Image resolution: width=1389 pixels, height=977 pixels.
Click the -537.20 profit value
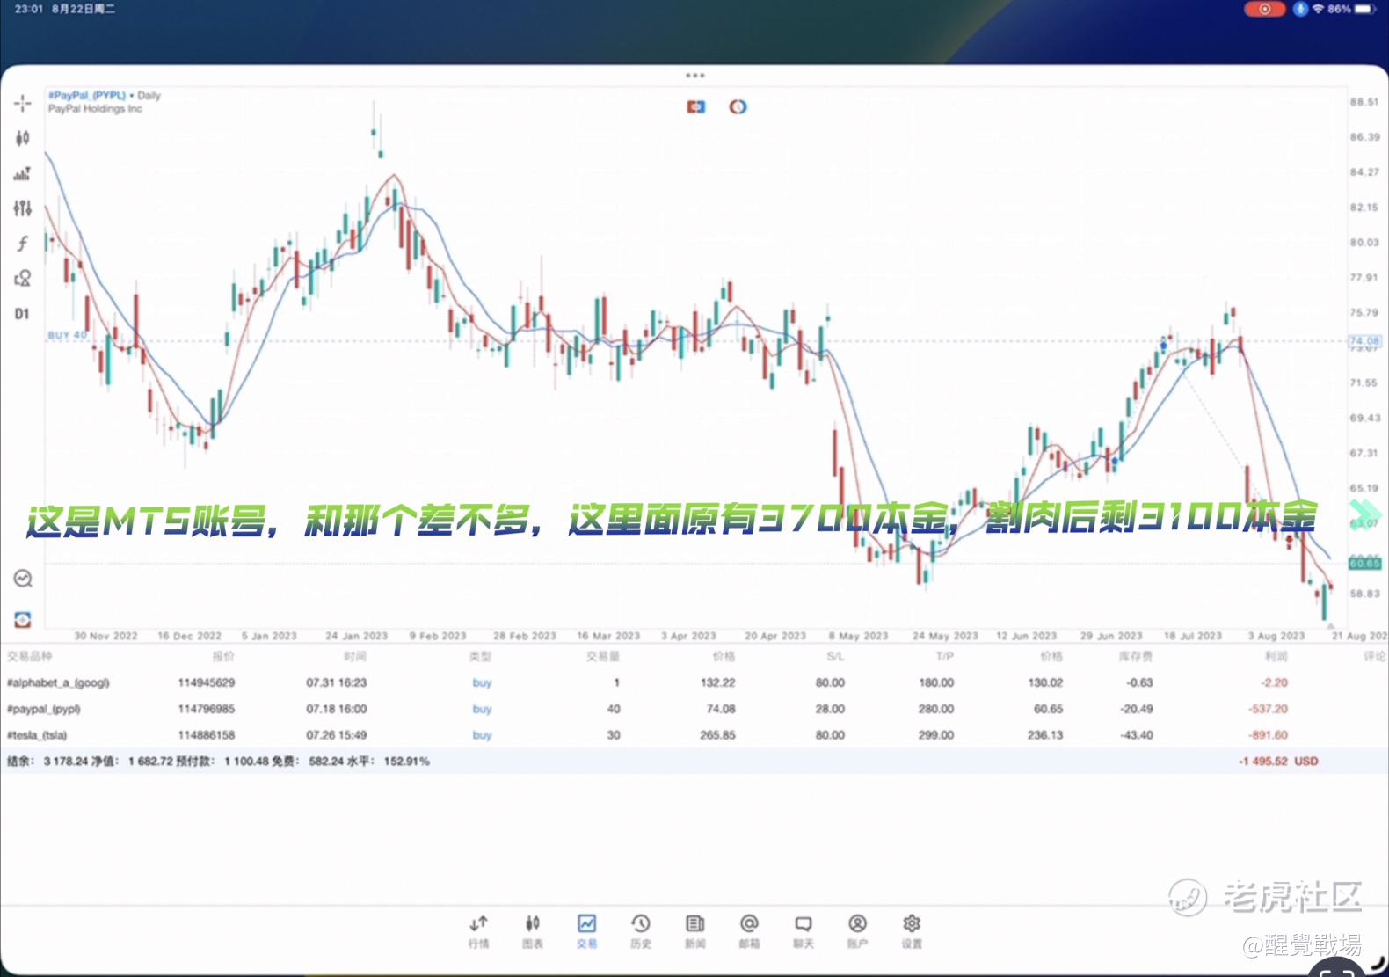(1268, 709)
